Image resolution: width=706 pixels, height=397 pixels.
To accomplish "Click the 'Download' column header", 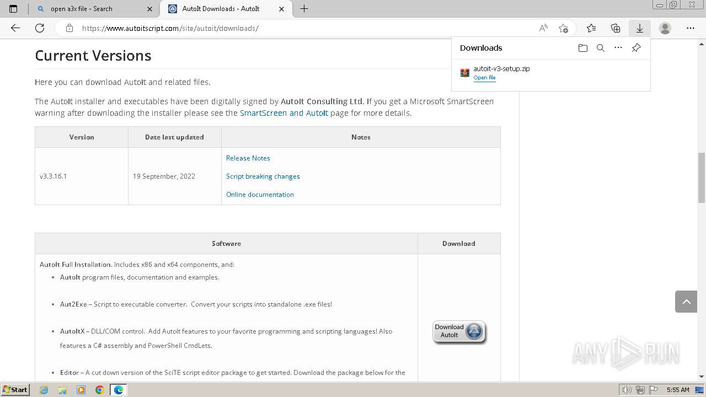I will pos(459,244).
